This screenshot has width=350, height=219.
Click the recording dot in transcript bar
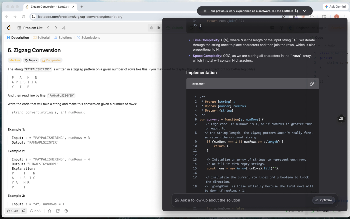click(x=205, y=11)
